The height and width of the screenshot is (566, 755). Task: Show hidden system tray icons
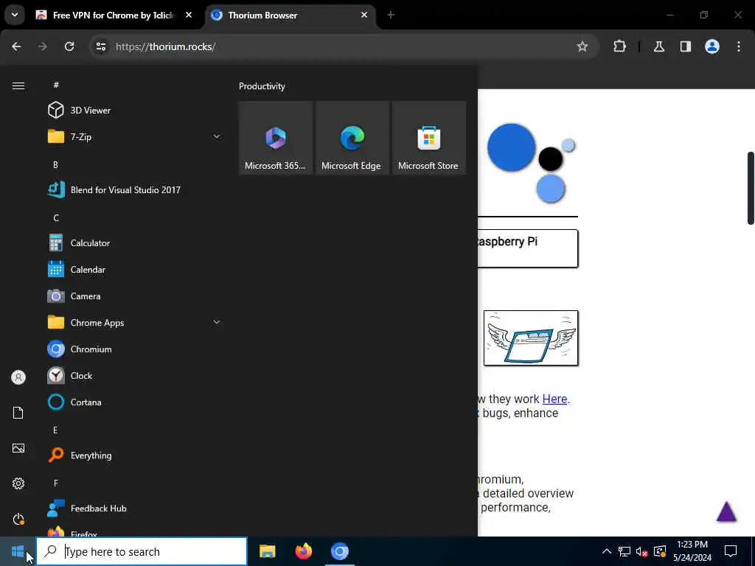[607, 551]
